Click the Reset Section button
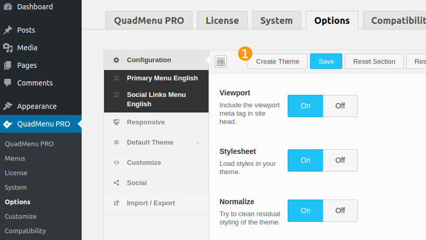This screenshot has height=240, width=426. [x=374, y=62]
